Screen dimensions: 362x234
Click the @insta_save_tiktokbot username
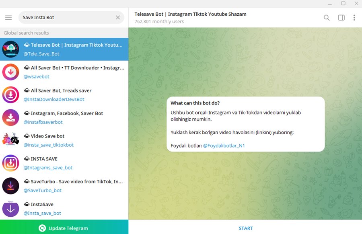[x=49, y=145]
